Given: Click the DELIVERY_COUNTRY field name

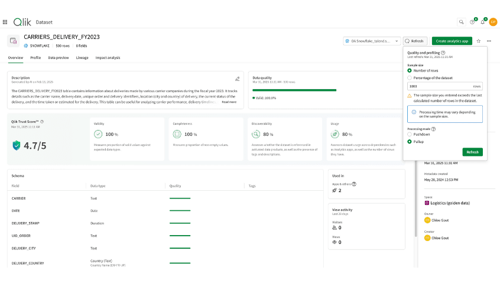Looking at the screenshot, I should (x=28, y=263).
